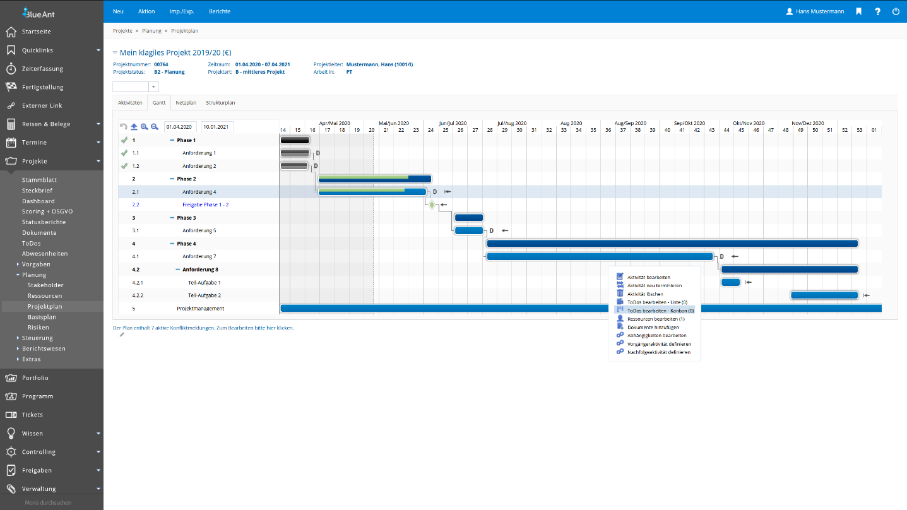Viewport: 907px width, 510px height.
Task: Click the Zeiterfassung stopwatch icon
Action: pos(11,68)
